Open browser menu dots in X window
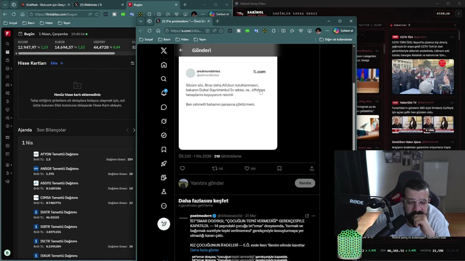This screenshot has height=261, width=465. [327, 31]
